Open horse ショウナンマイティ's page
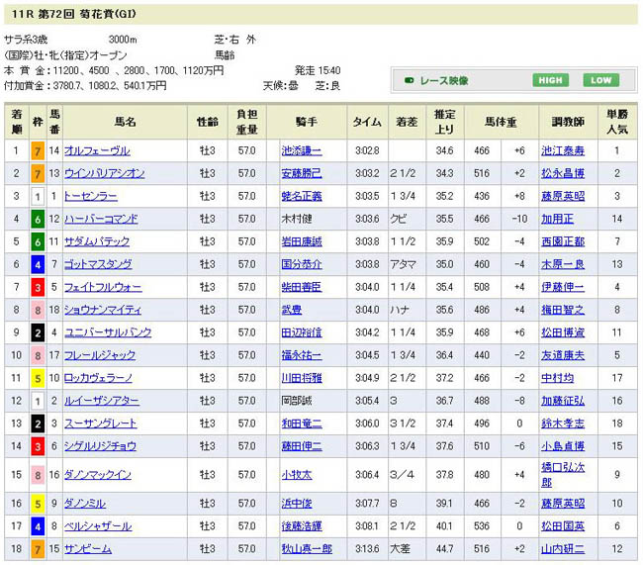Screen dimensions: 643x565 pos(105,310)
